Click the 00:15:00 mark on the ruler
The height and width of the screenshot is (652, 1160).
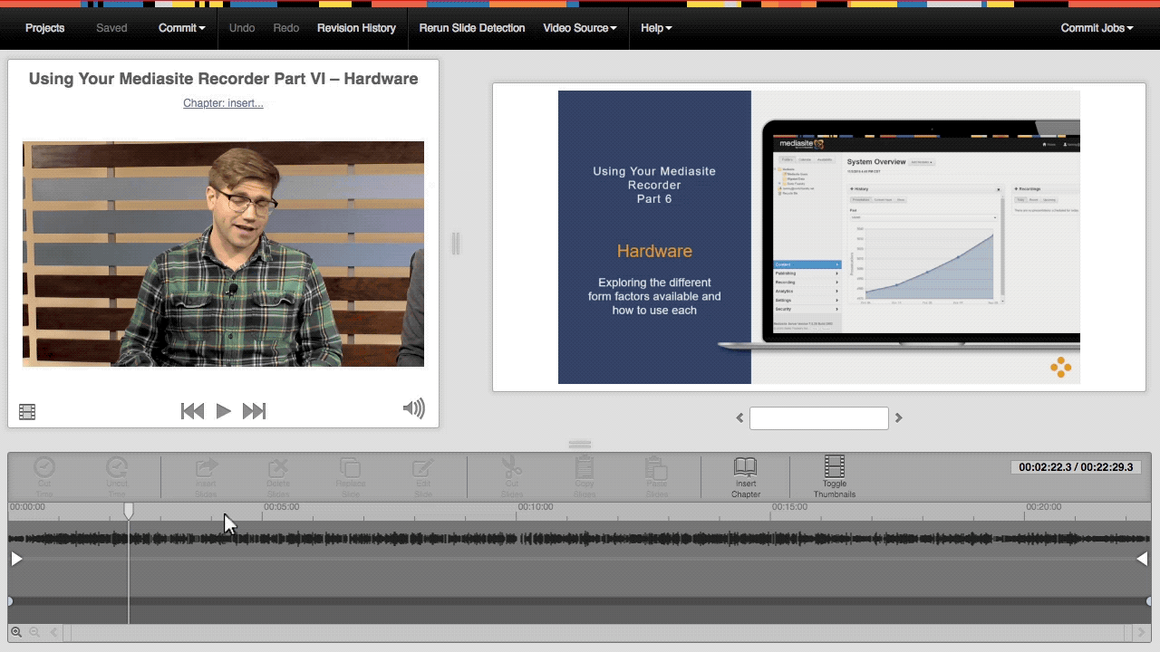(x=789, y=507)
